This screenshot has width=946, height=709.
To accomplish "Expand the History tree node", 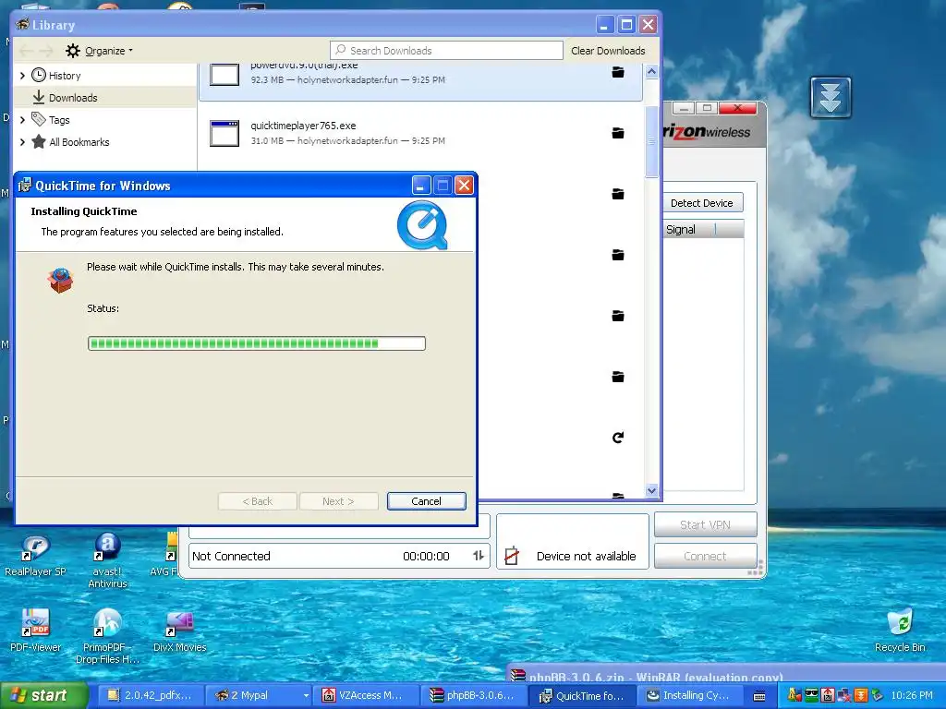I will 22,76.
